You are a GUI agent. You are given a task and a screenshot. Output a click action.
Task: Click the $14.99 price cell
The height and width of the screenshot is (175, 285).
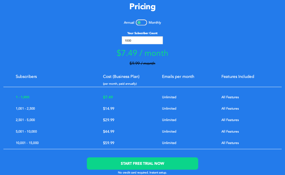tap(109, 109)
